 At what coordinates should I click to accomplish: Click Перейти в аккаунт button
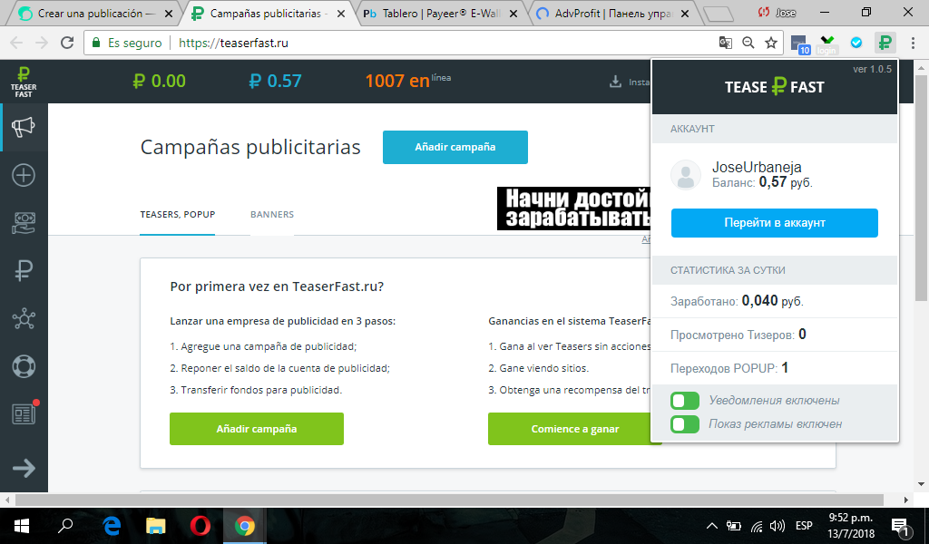tap(775, 223)
